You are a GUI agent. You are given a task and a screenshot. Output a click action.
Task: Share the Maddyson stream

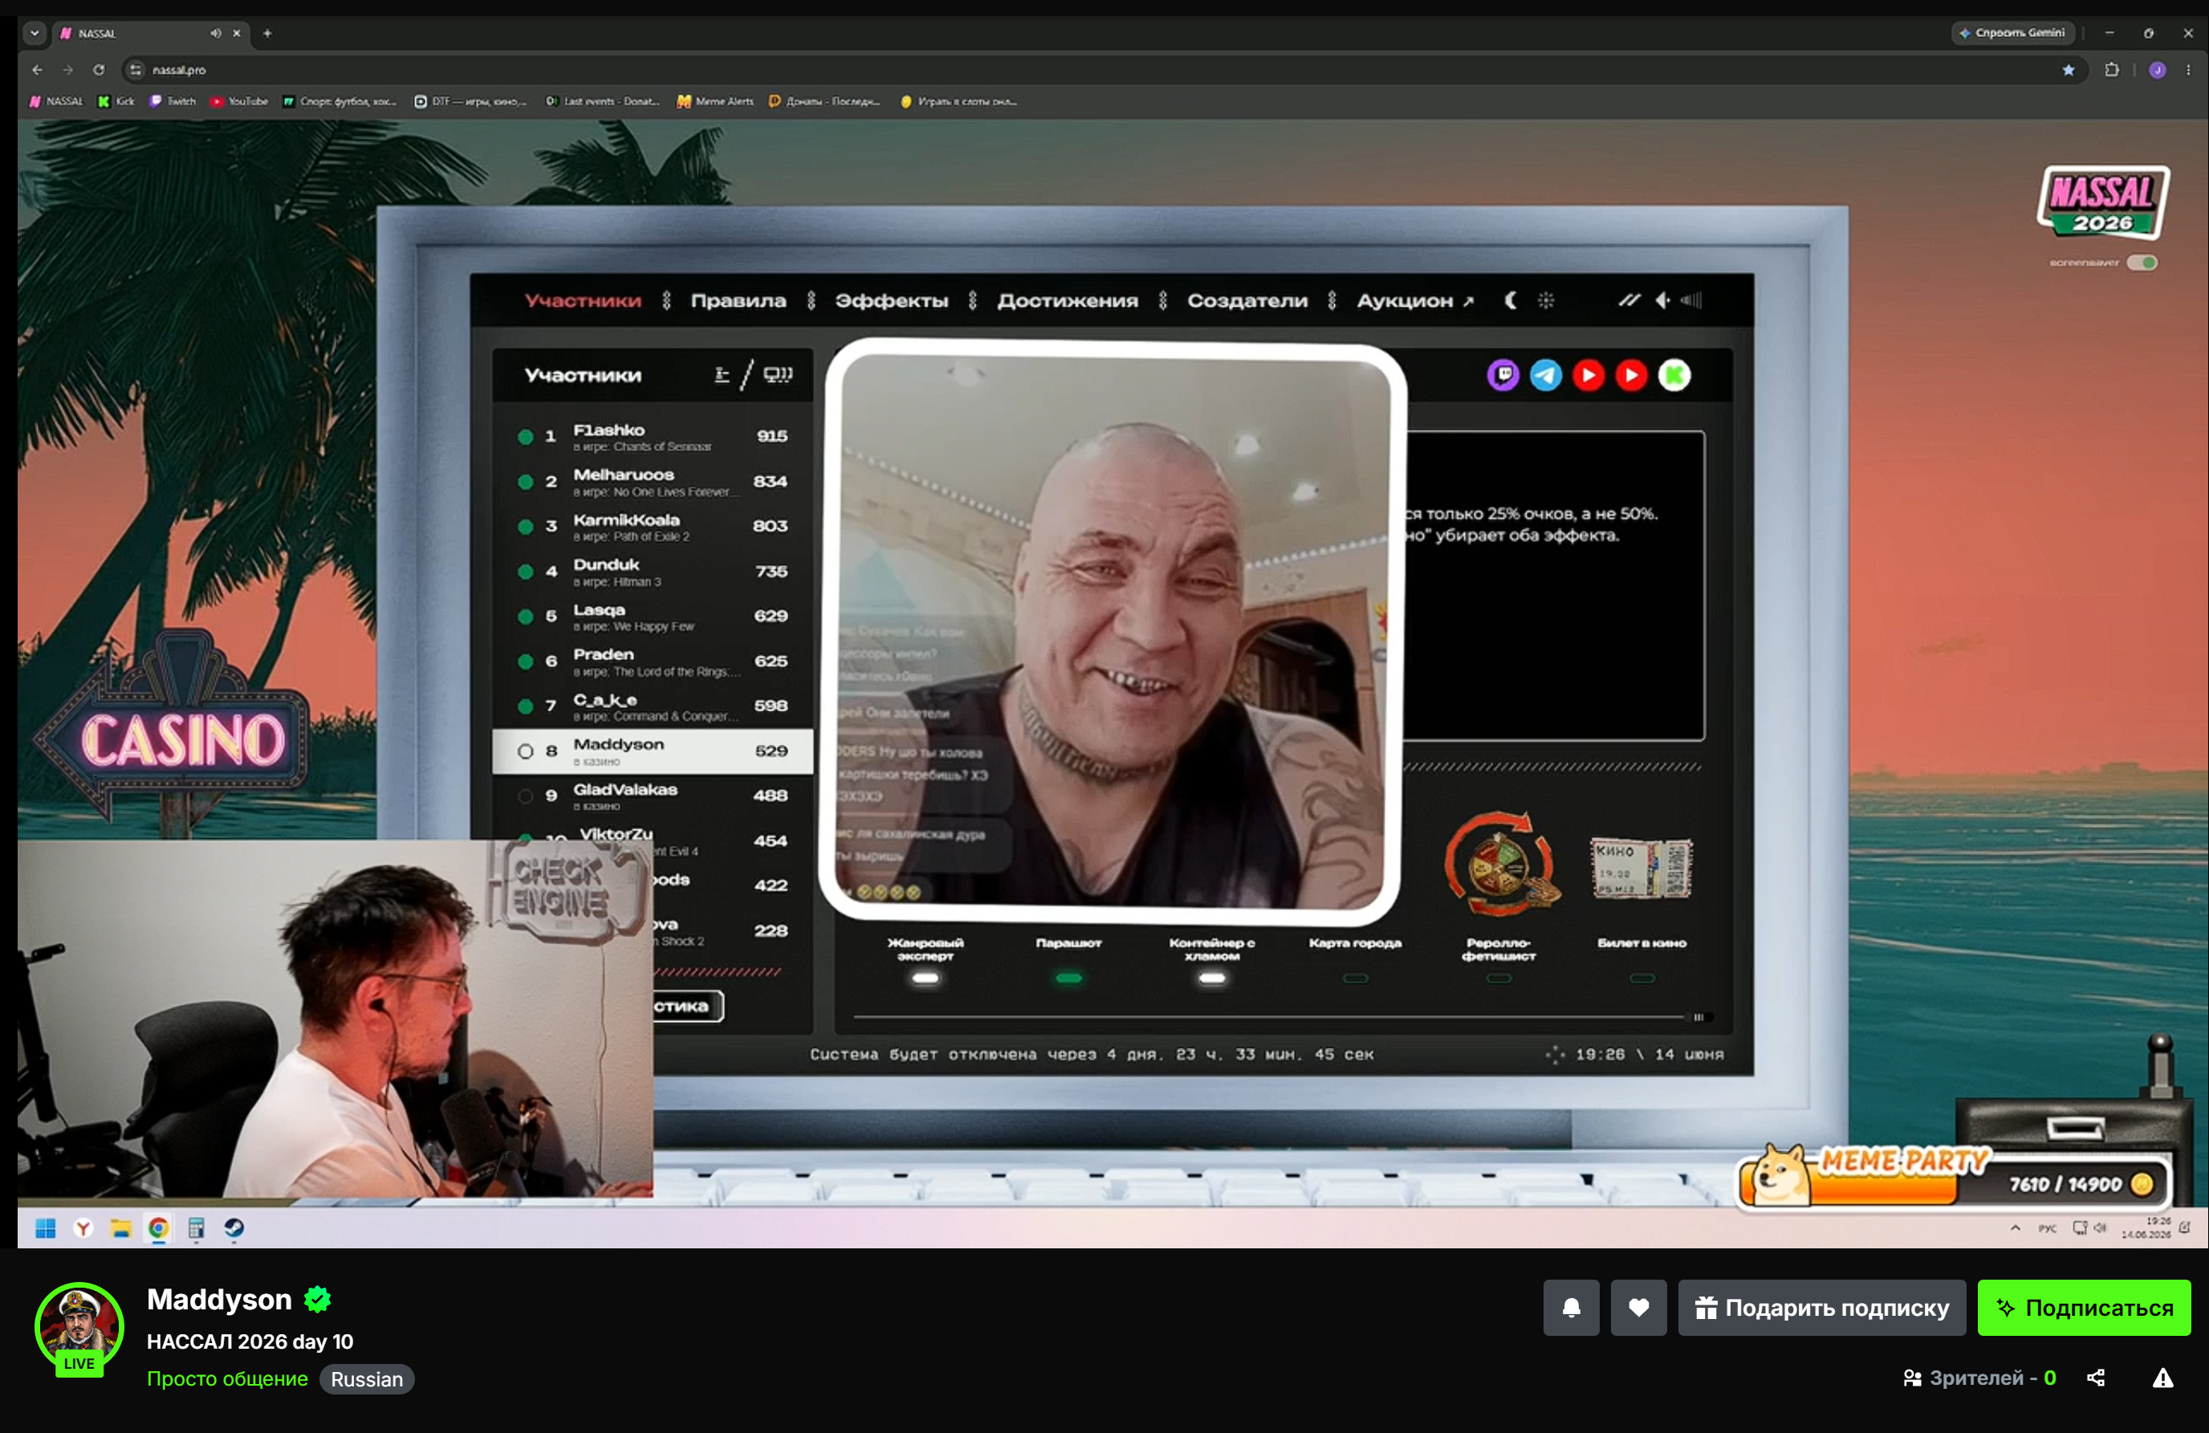2095,1378
